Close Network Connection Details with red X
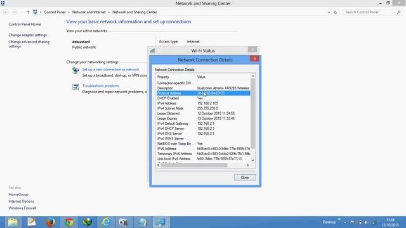406x228 pixels. click(254, 59)
